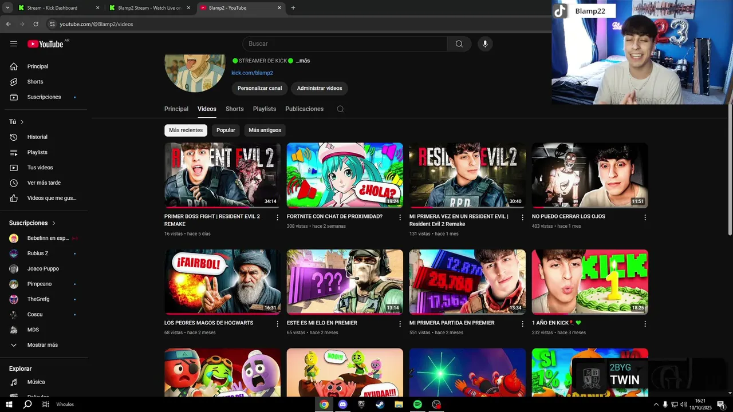Open Discord from the taskbar
Screen dimensions: 733x412
(343, 405)
